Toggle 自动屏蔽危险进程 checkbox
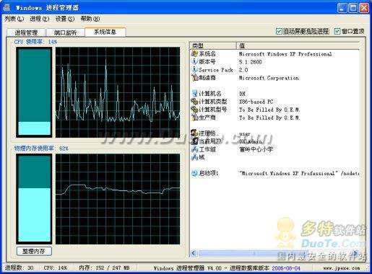 [279, 31]
